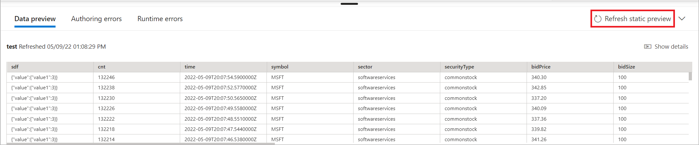Open the Runtime errors tab

point(160,19)
